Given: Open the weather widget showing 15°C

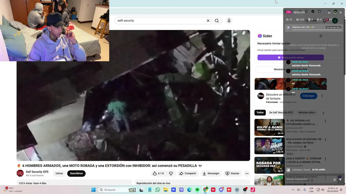Looking at the screenshot, I should [12, 190].
